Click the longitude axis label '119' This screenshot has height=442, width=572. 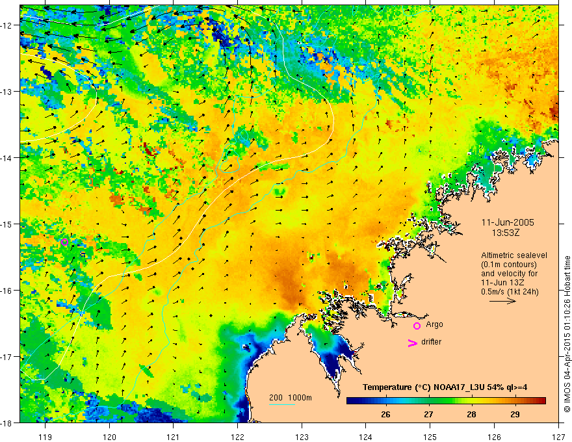[45, 437]
